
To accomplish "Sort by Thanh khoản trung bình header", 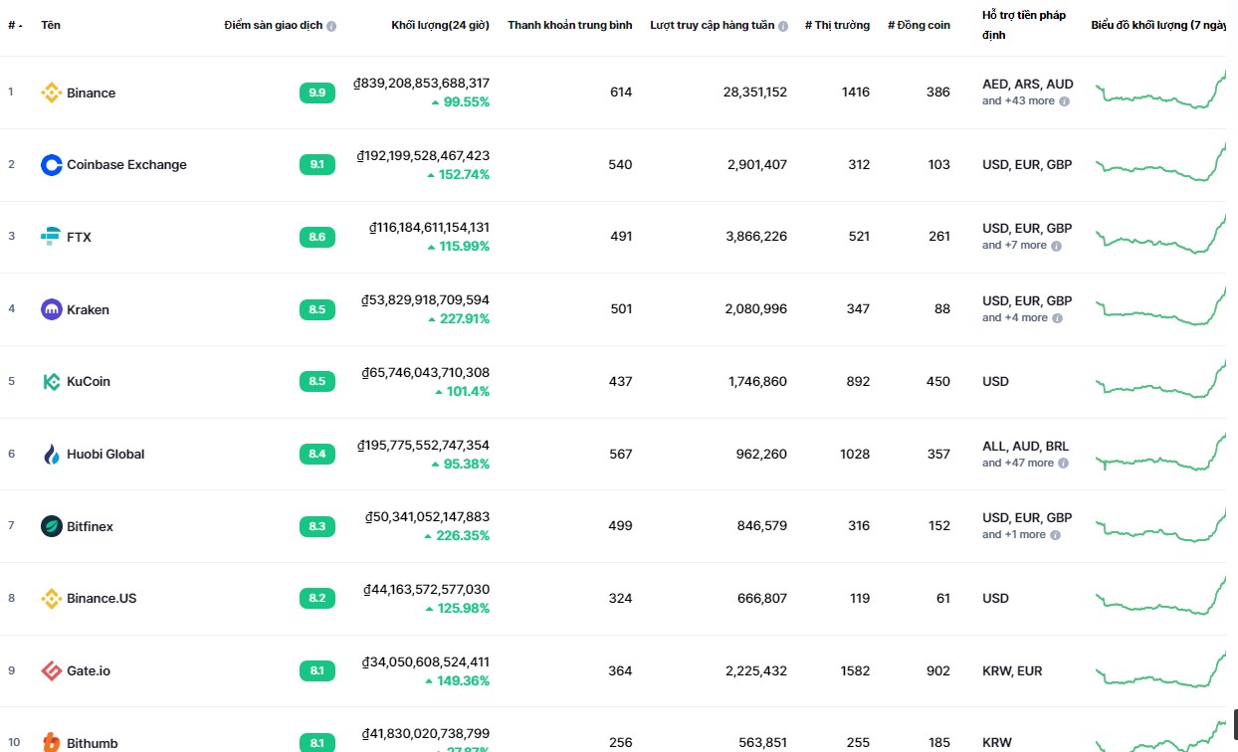I will (569, 25).
